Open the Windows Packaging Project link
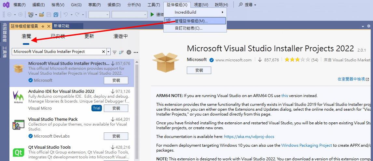The height and width of the screenshot is (161, 373). 306,145
